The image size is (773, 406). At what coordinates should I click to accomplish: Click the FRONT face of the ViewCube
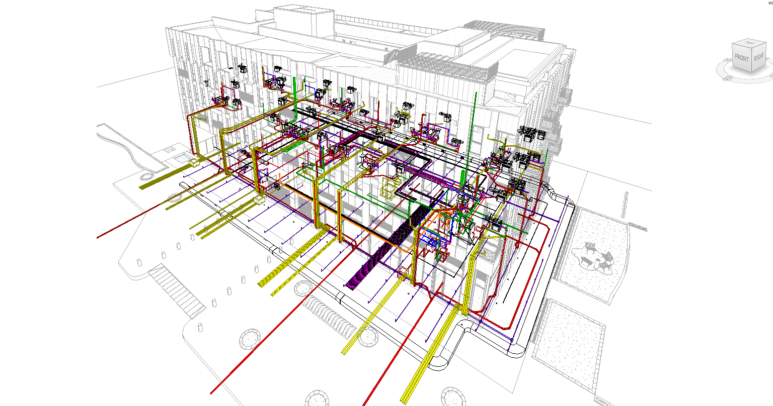(742, 57)
